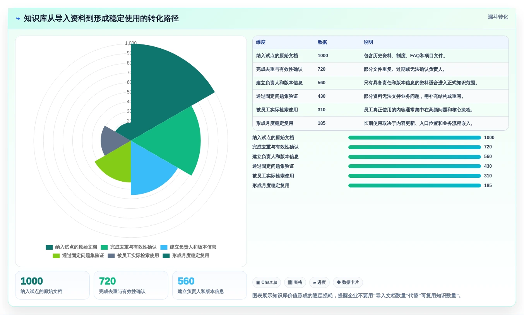Click legend label 被员工实际检索使用
Screen dimensions: 524x315
[138, 256]
